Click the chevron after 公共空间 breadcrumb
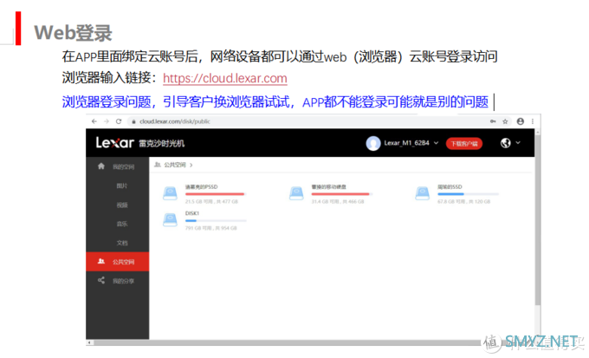This screenshot has width=589, height=358. click(x=191, y=165)
